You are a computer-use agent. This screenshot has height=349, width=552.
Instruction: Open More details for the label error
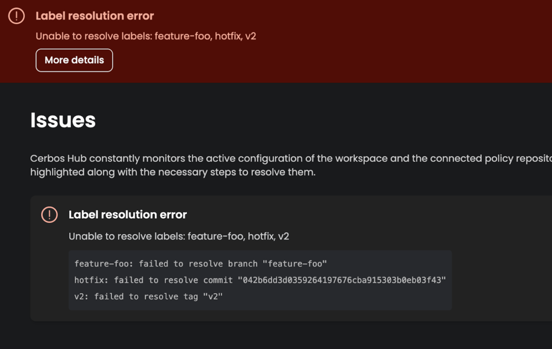click(74, 60)
